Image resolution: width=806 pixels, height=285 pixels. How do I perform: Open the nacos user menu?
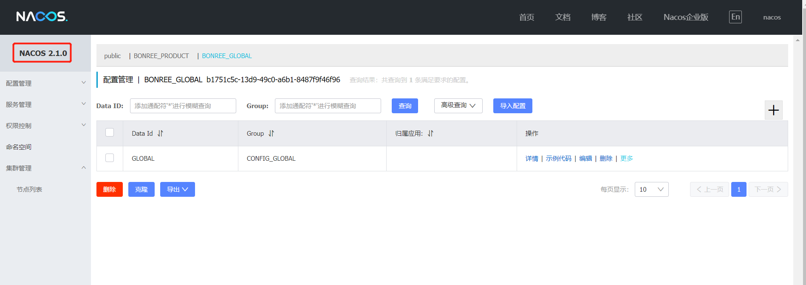pos(772,17)
